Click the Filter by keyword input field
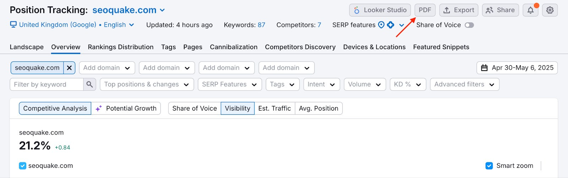Image resolution: width=568 pixels, height=178 pixels. pyautogui.click(x=47, y=84)
